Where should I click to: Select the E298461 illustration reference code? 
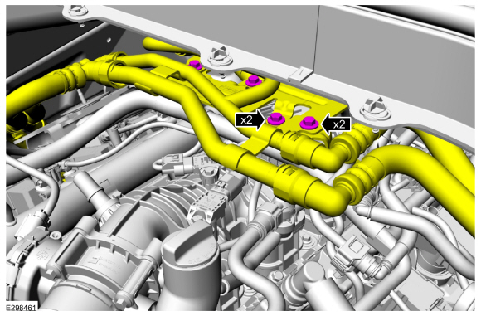click(21, 307)
